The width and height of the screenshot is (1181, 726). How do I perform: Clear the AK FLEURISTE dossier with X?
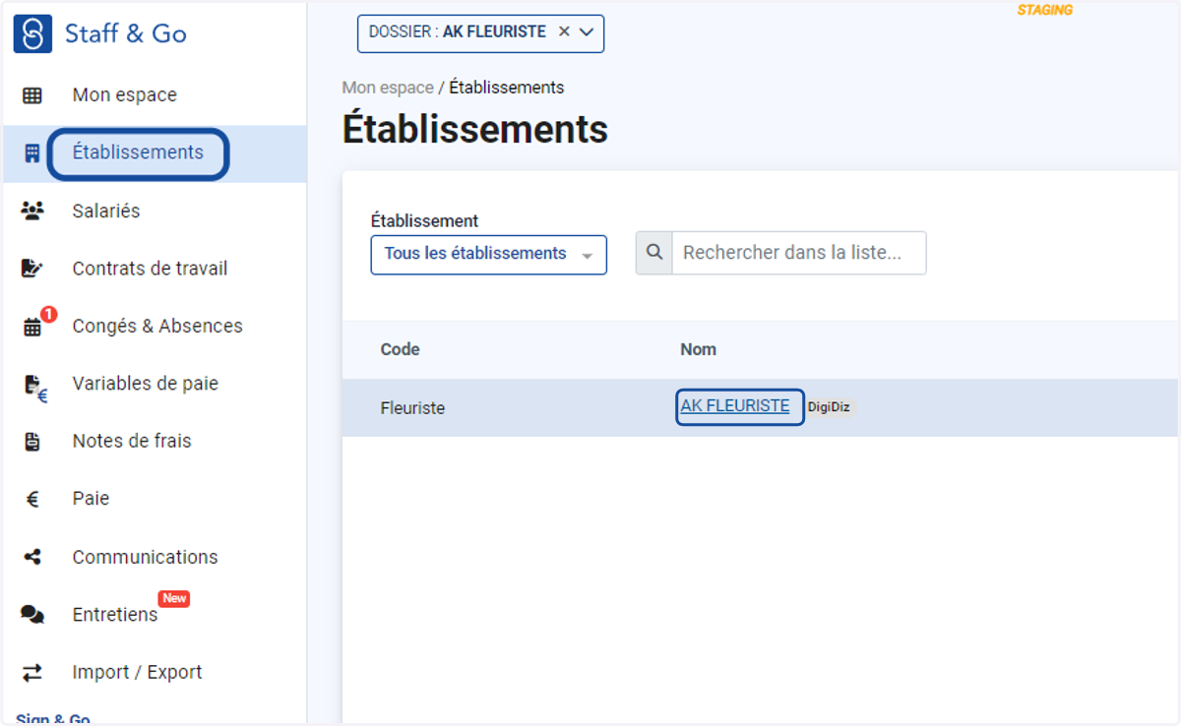point(564,31)
